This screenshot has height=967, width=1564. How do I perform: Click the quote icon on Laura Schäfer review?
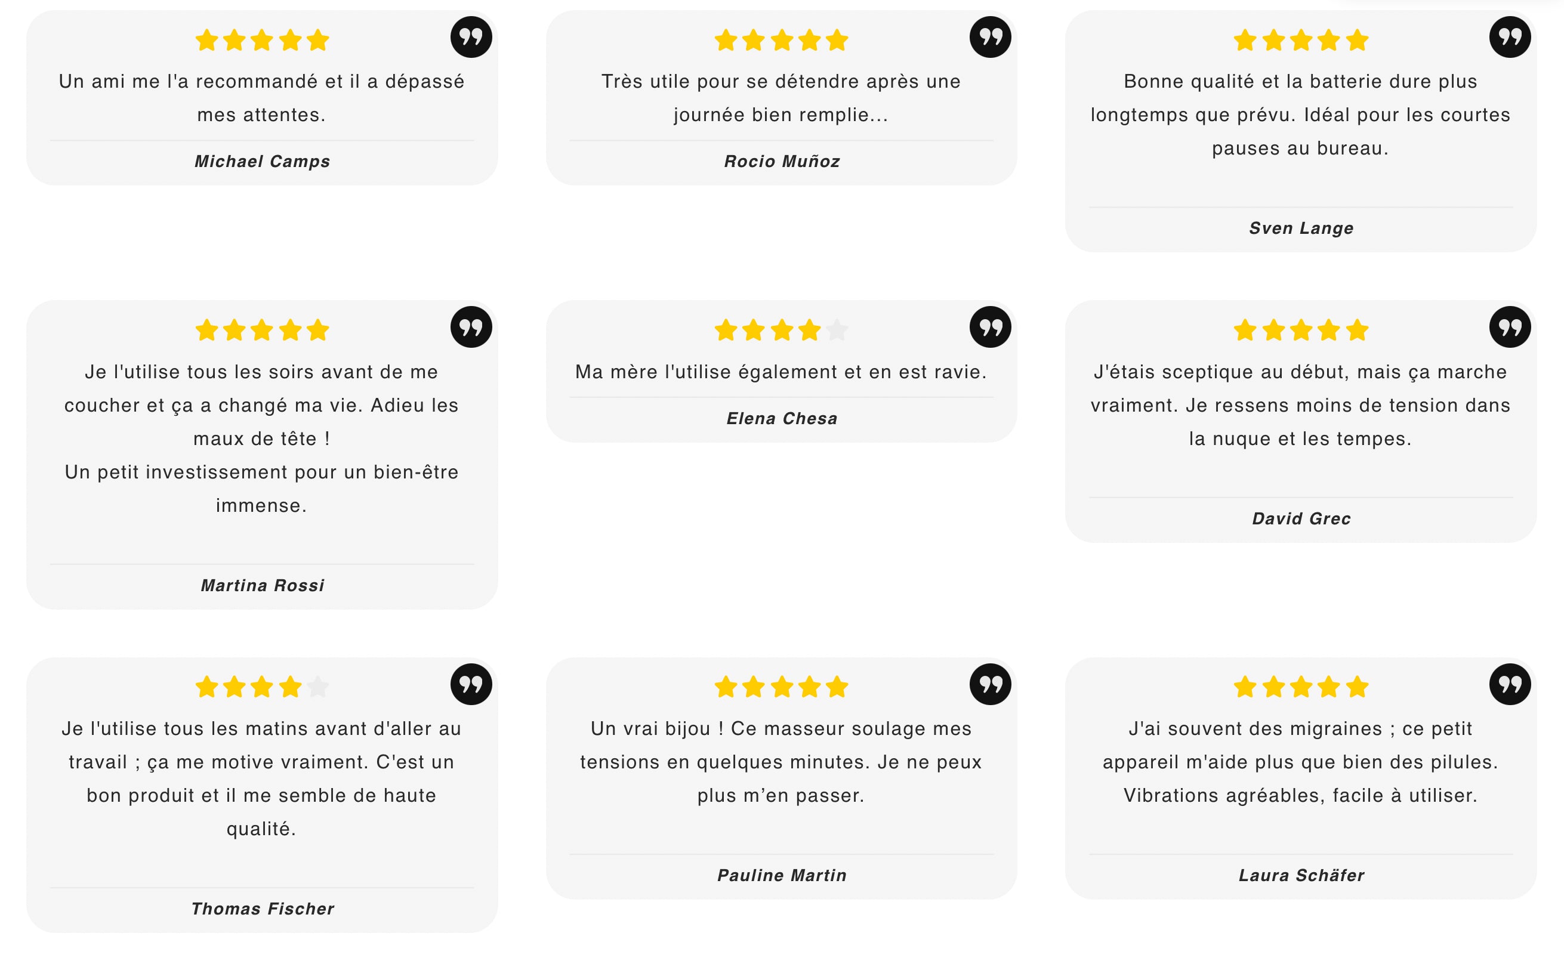(1510, 684)
